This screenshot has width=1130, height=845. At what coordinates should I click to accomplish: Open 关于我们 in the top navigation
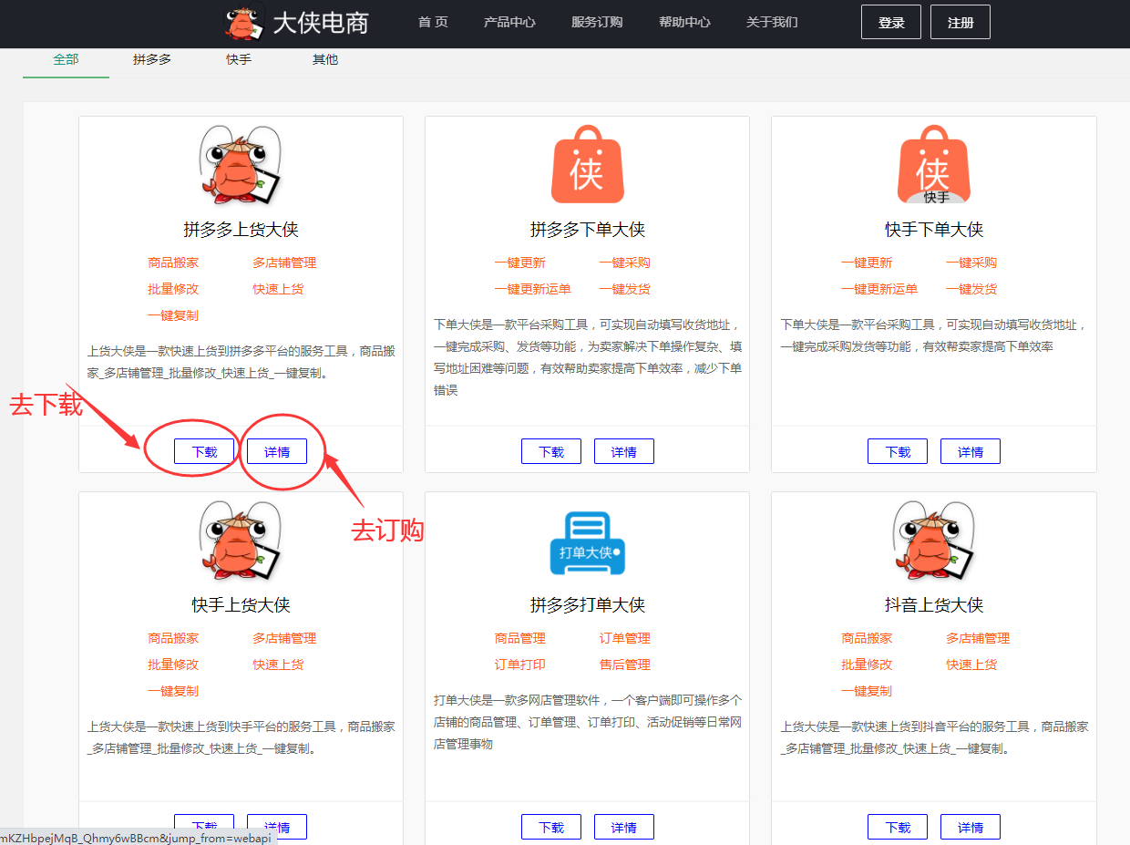point(772,22)
